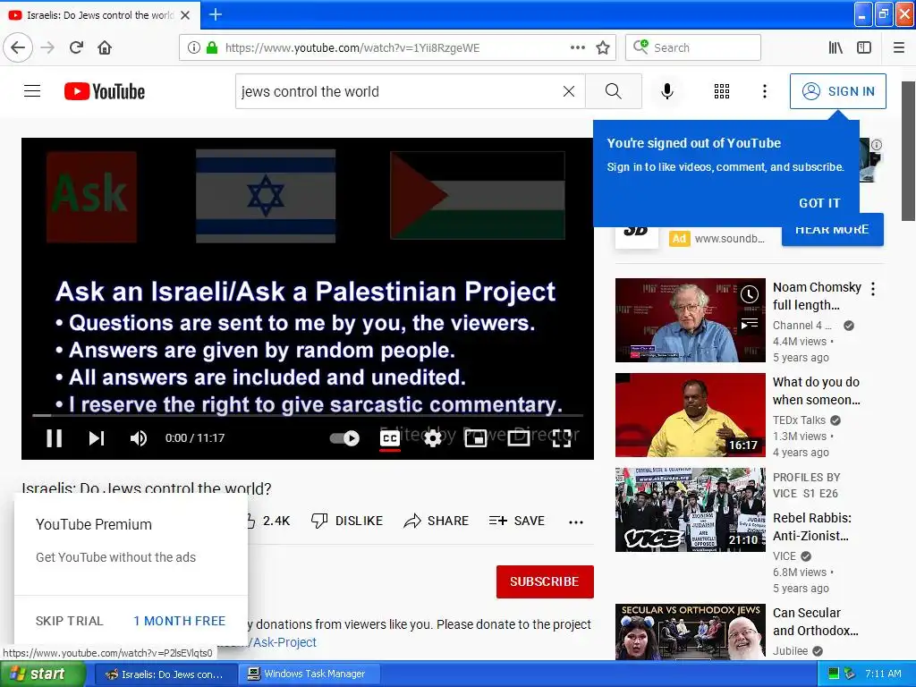Open options menu for Noam Chomsky video
916x687 pixels.
point(873,289)
